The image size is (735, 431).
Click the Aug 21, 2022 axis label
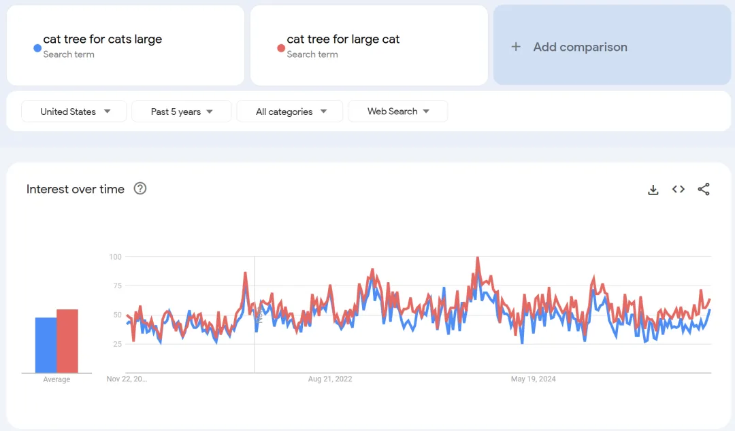330,379
